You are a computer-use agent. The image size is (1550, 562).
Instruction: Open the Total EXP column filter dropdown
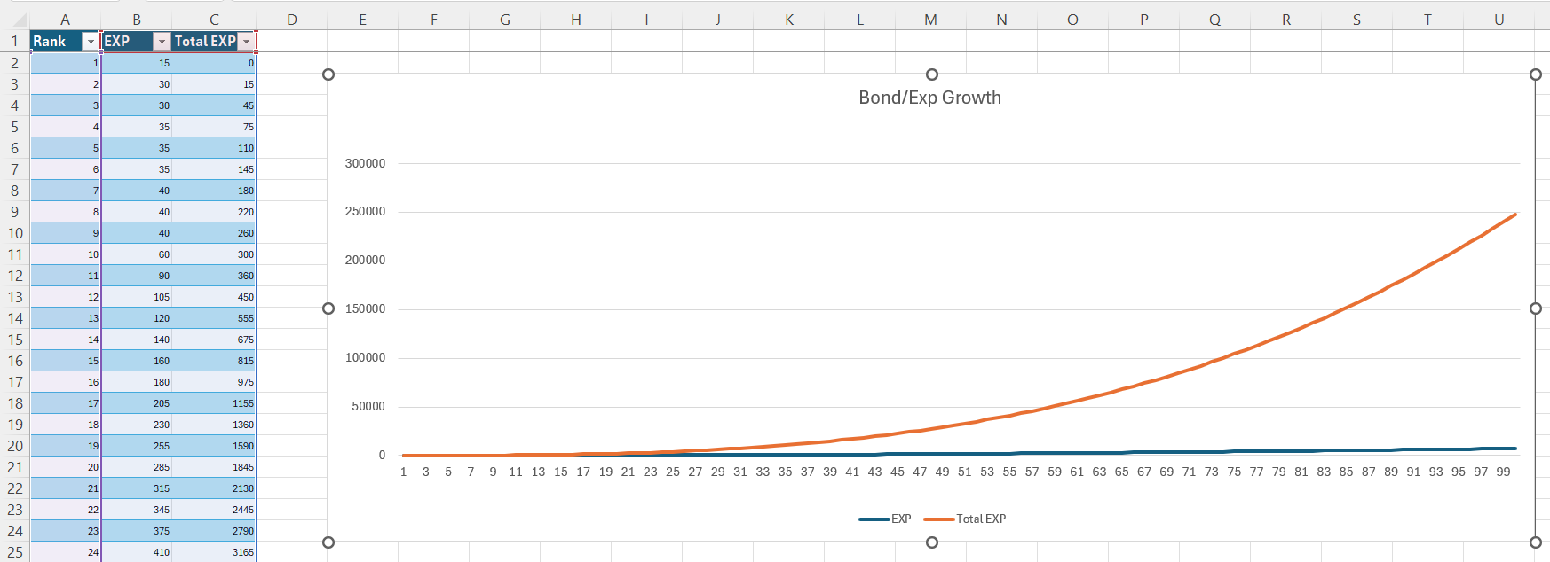[x=247, y=42]
